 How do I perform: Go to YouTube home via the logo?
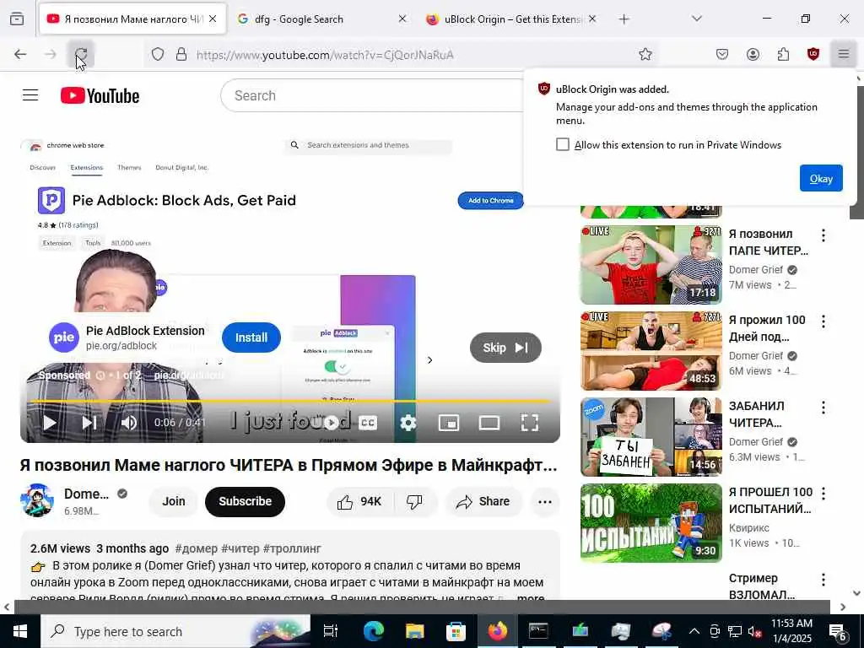tap(100, 95)
